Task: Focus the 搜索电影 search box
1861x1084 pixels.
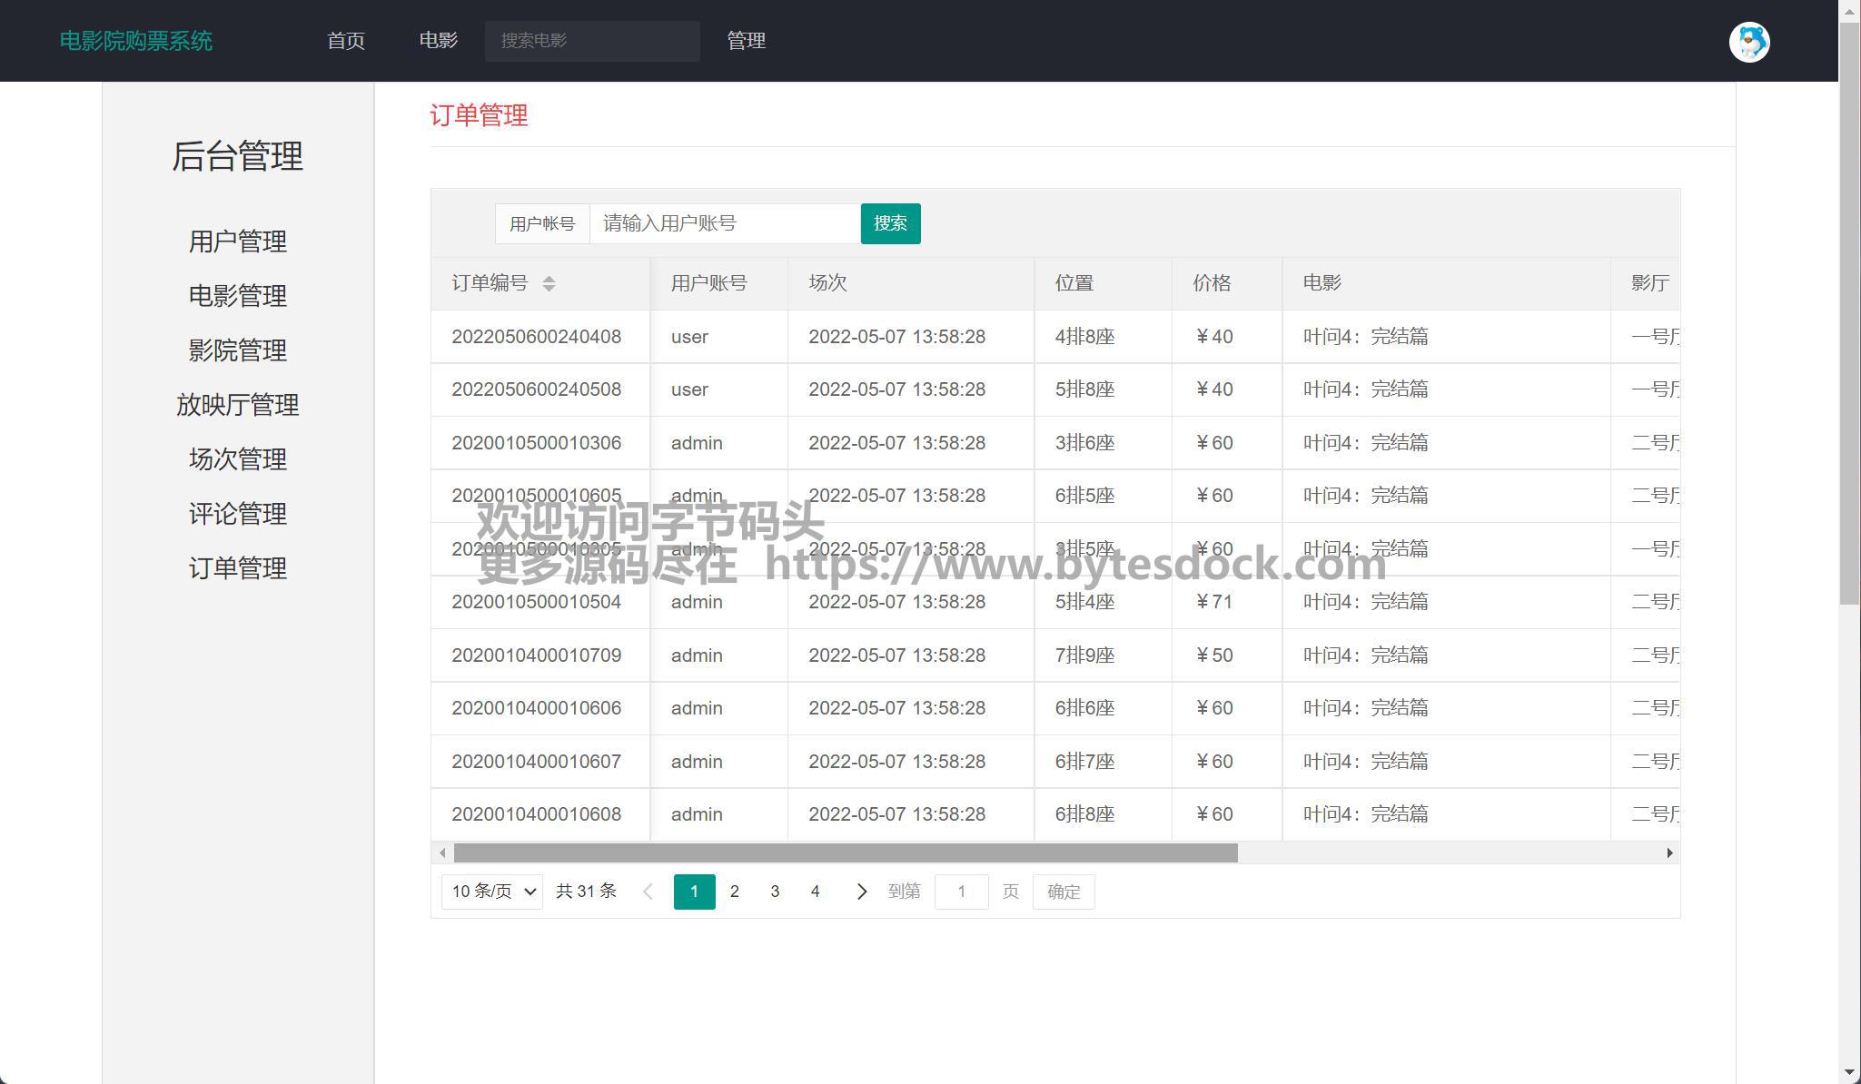Action: [x=591, y=41]
